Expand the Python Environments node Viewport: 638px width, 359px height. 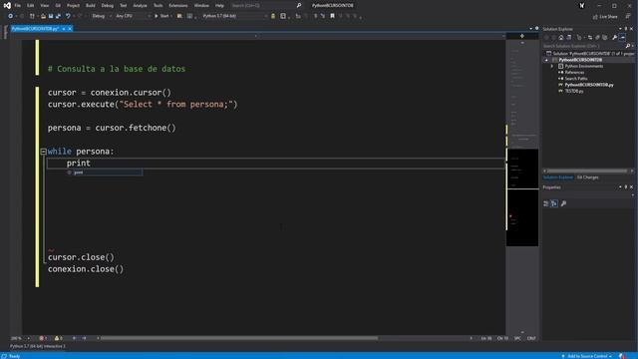point(552,66)
